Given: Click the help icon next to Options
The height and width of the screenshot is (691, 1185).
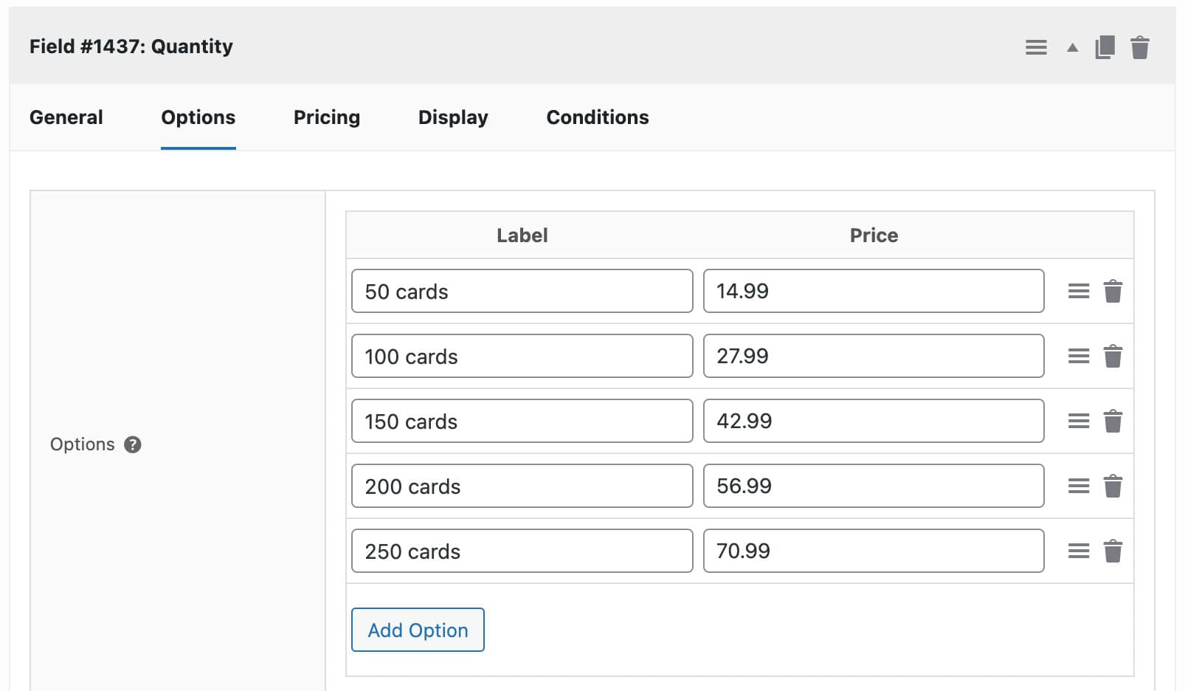Looking at the screenshot, I should pyautogui.click(x=132, y=444).
